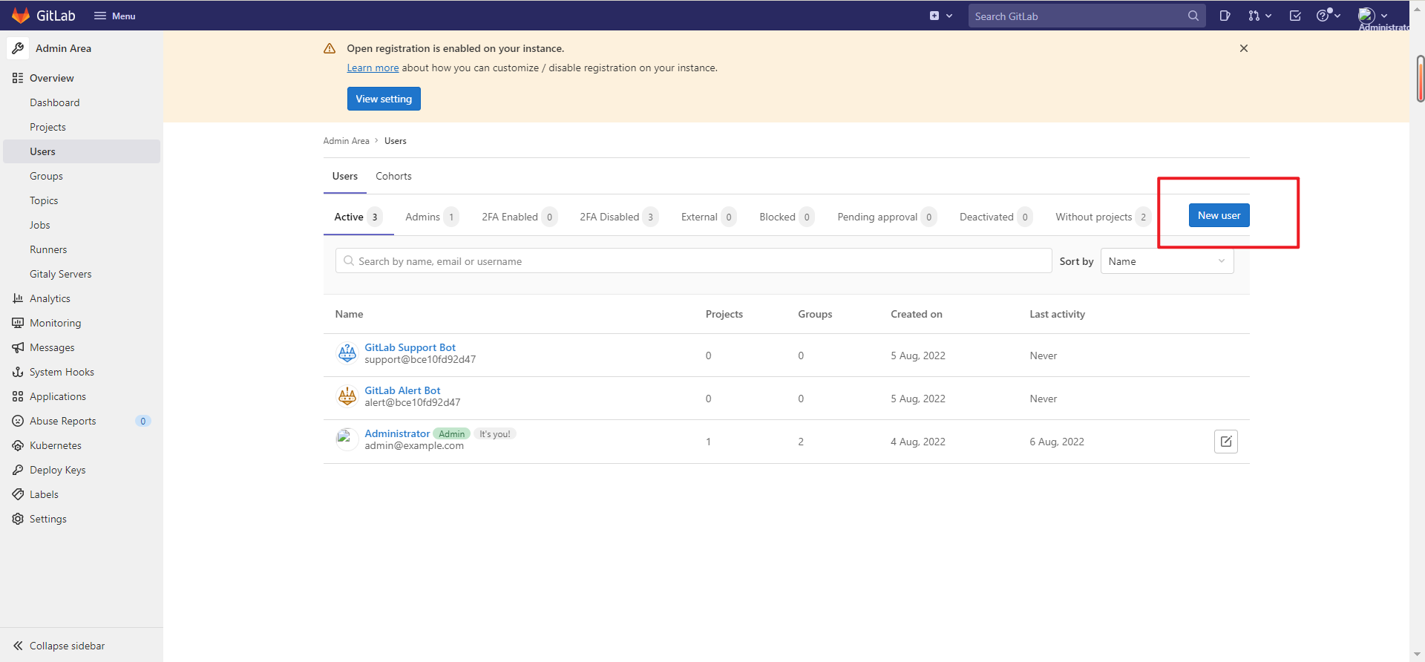Click the System Hooks anchor icon
The image size is (1425, 662).
point(18,372)
